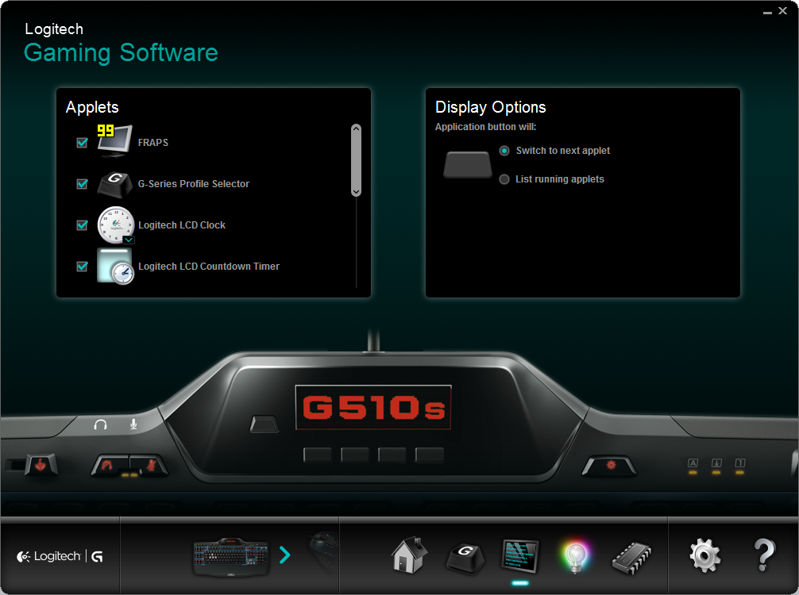
Task: Uncheck the FRAPS applet checkbox
Action: [82, 143]
